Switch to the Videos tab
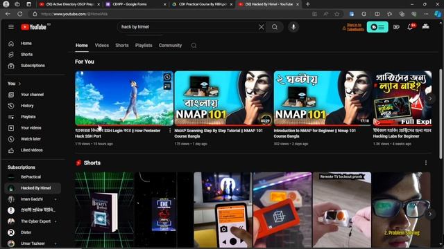444x249 pixels. [102, 46]
